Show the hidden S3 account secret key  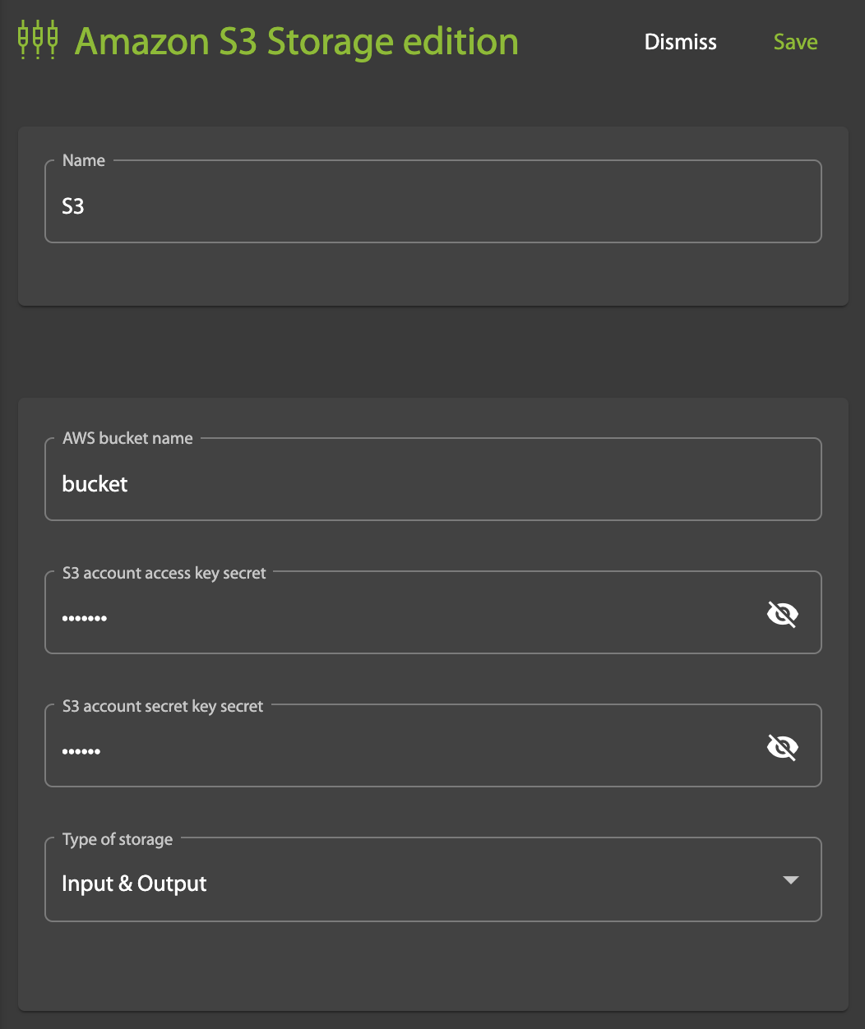782,747
